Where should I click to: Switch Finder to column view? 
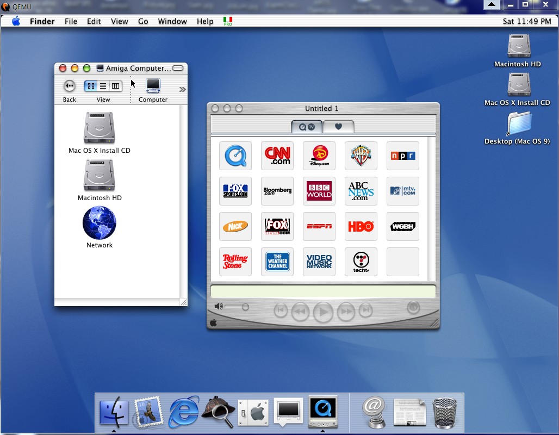tap(115, 86)
